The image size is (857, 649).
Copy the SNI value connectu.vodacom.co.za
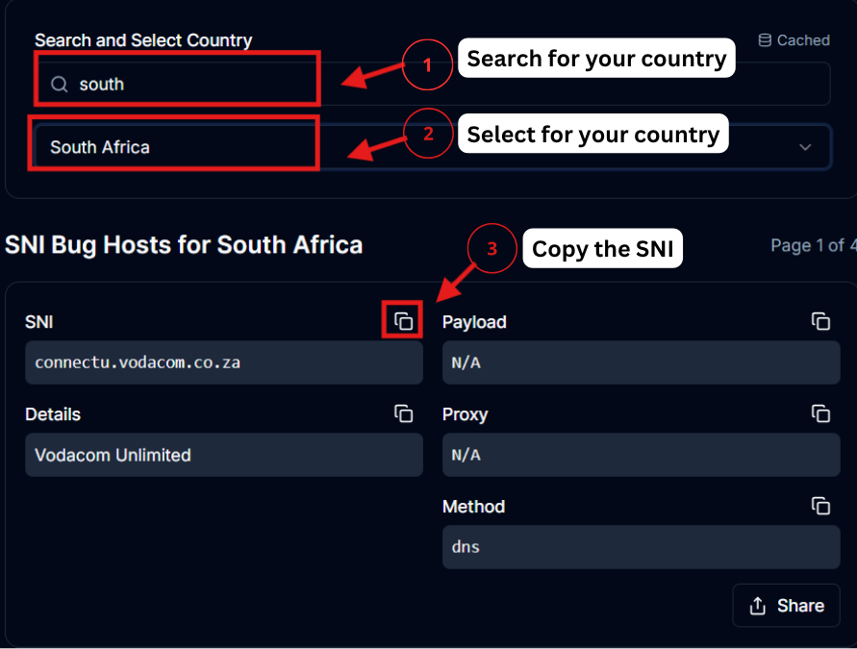point(402,320)
